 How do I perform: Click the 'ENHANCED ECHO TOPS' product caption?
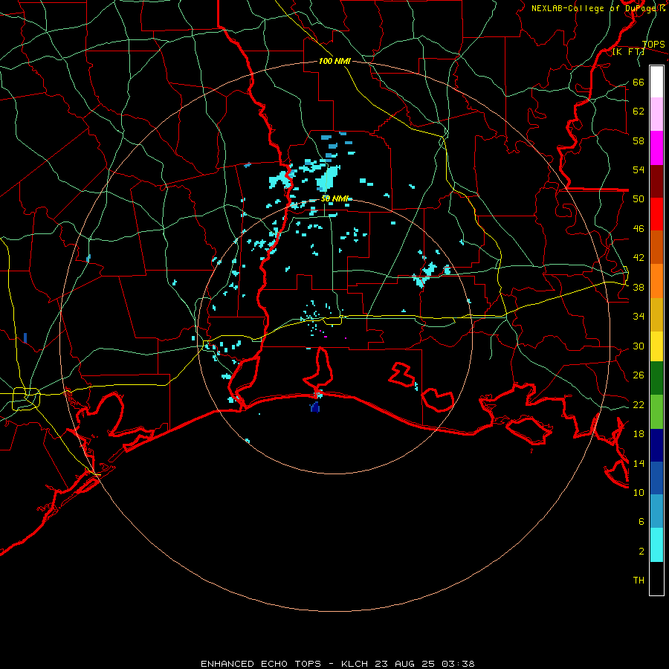(261, 664)
